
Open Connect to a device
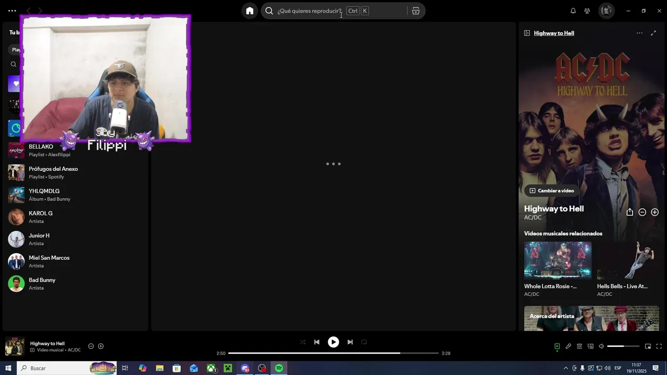[x=590, y=346]
